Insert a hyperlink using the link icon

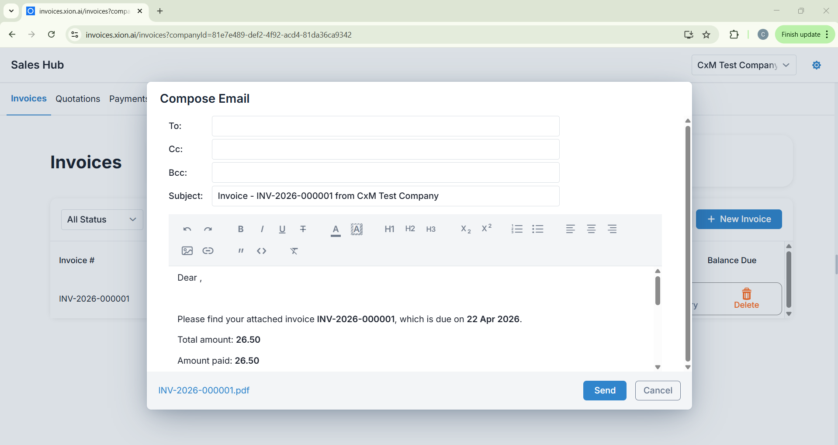pos(208,251)
